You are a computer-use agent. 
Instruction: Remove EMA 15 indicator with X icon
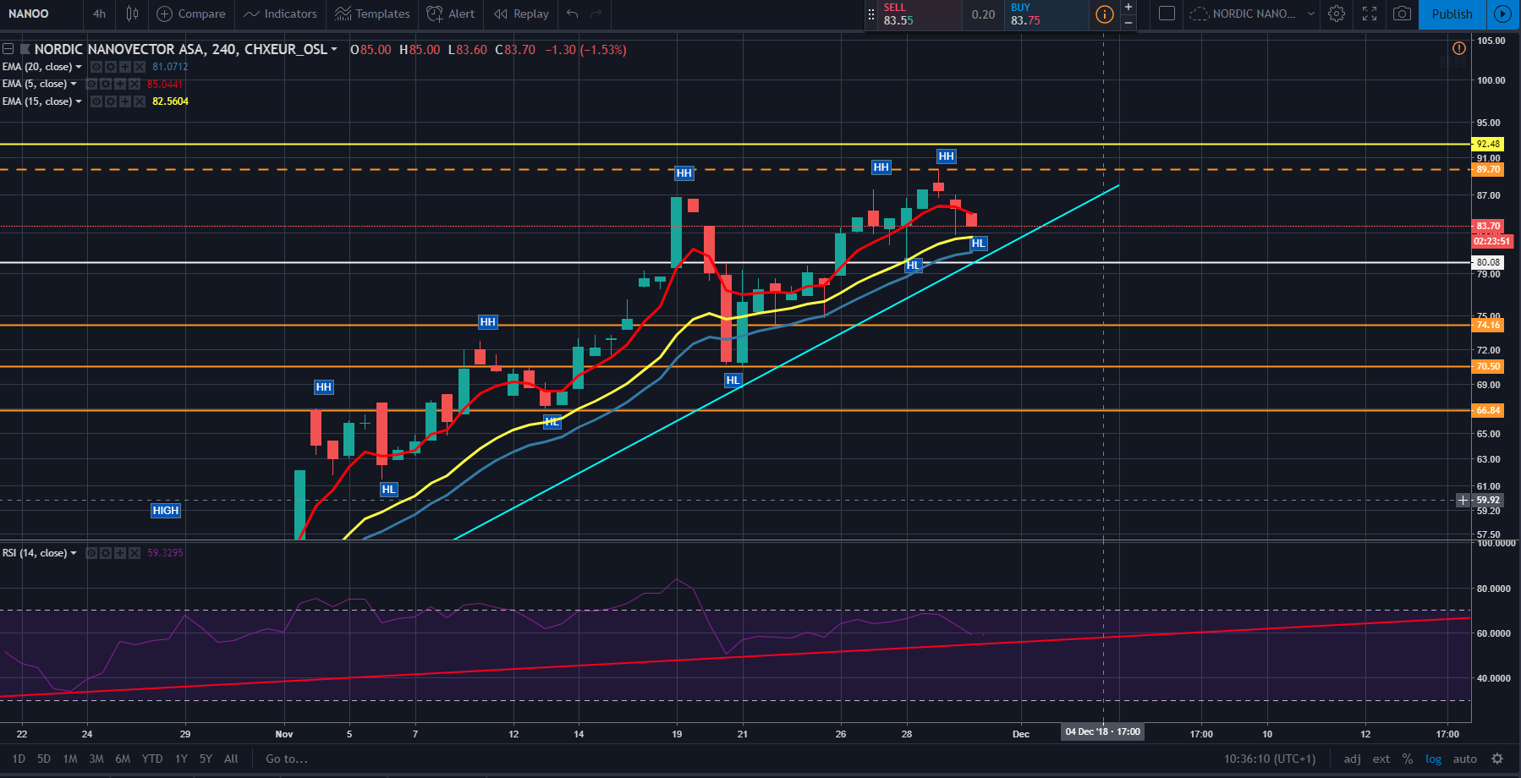(x=140, y=101)
